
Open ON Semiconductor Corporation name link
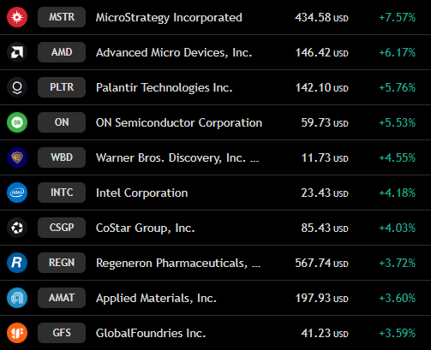point(179,122)
